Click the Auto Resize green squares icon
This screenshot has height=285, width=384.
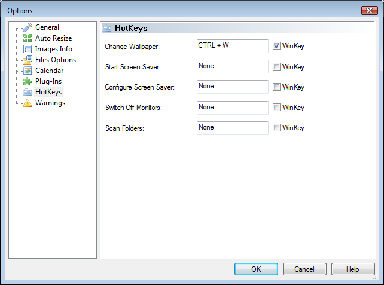28,38
